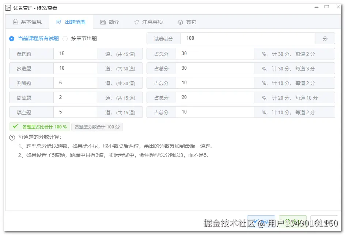
Task: Select the 按章节出题 radio option
Action: click(x=65, y=39)
